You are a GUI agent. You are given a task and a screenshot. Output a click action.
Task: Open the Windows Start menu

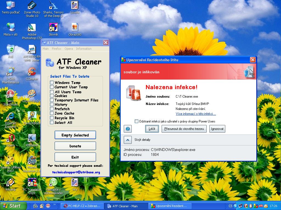tap(13, 206)
